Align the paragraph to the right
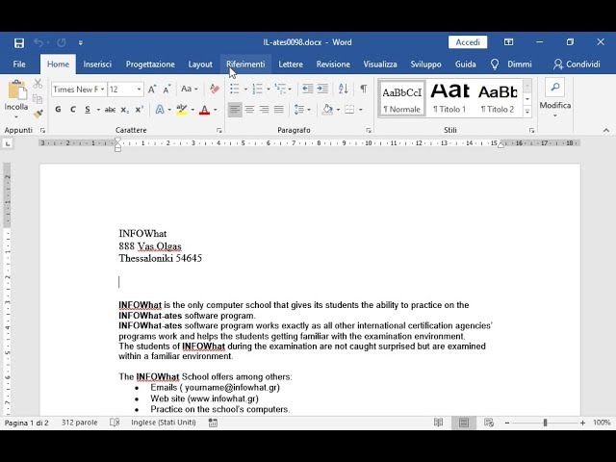Viewport: 616px width, 462px height. (x=264, y=109)
